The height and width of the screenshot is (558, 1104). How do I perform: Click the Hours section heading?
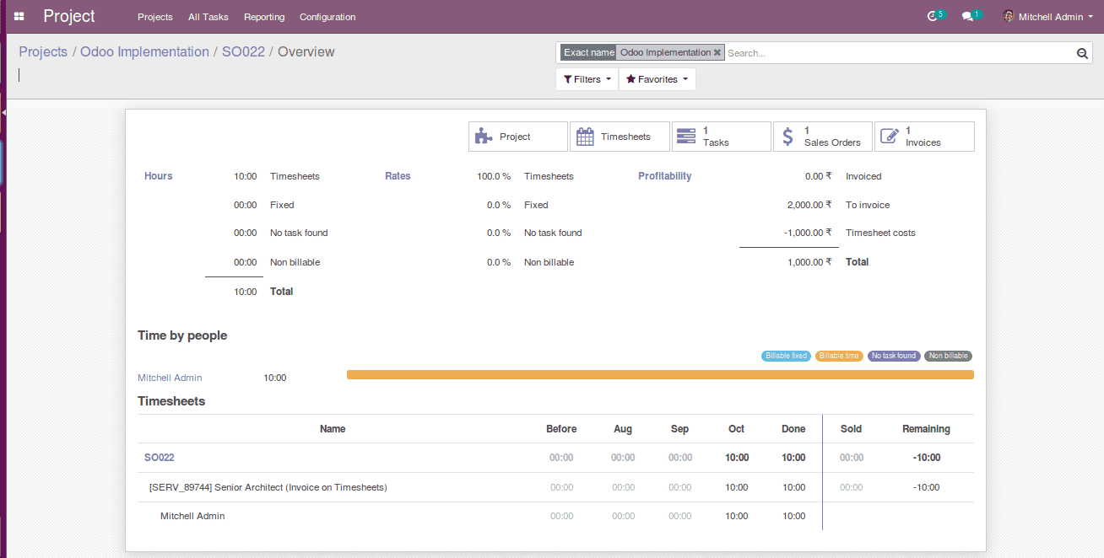coord(158,176)
